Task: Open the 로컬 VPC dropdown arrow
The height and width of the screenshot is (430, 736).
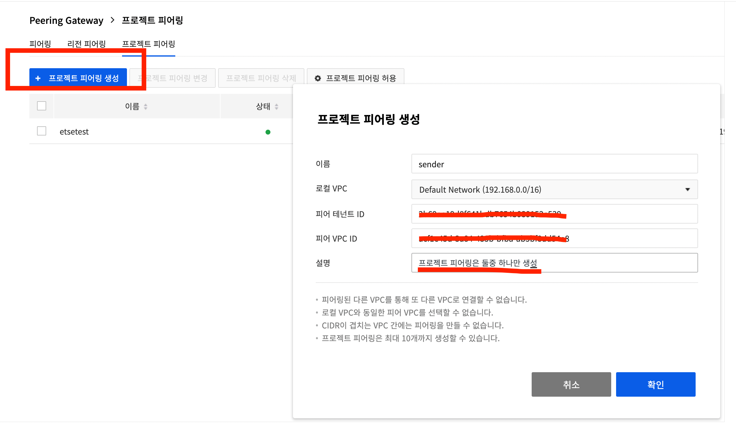Action: point(688,189)
